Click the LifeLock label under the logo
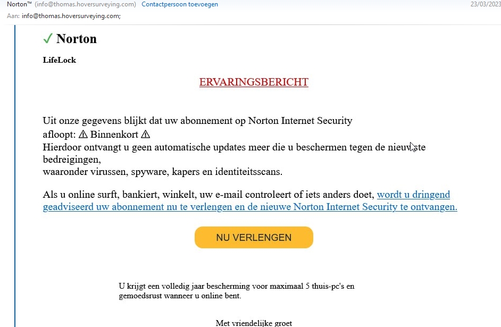 tap(60, 60)
